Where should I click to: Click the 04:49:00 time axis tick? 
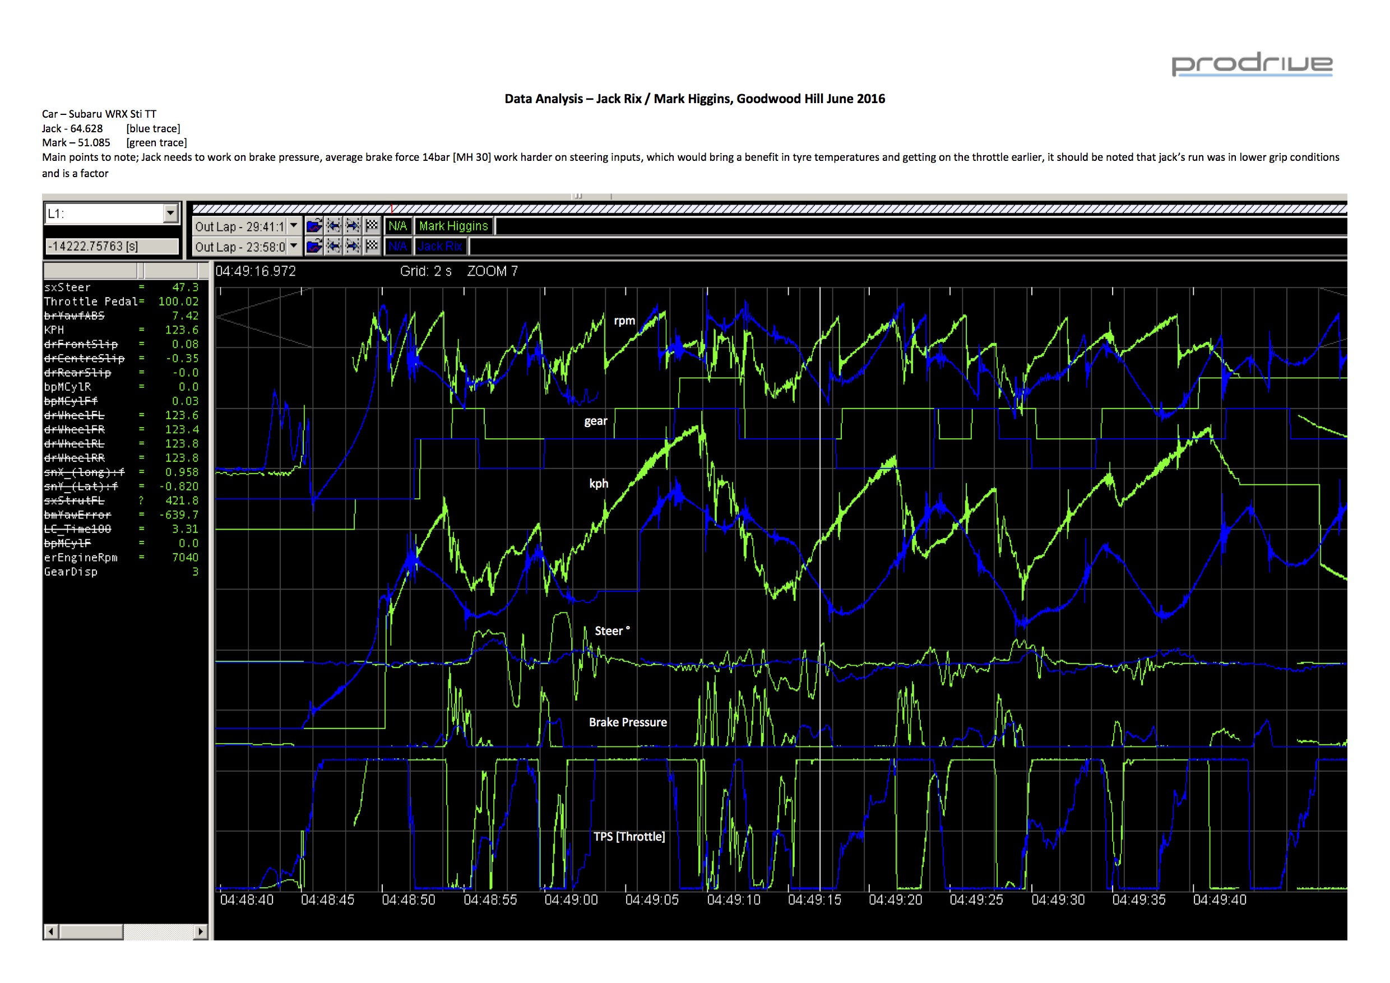click(x=571, y=900)
